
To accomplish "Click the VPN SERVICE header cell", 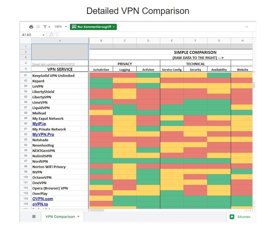I will pos(60,69).
